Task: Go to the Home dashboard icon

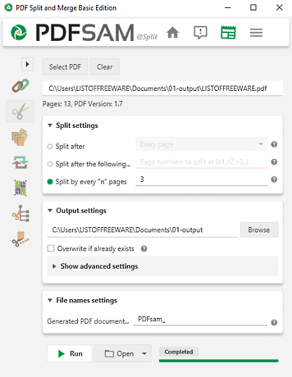Action: pos(173,32)
